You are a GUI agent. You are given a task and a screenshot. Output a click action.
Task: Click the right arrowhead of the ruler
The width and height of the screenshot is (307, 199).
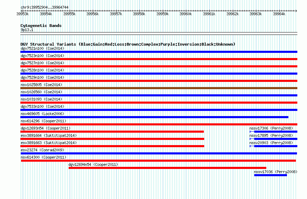pos(296,11)
